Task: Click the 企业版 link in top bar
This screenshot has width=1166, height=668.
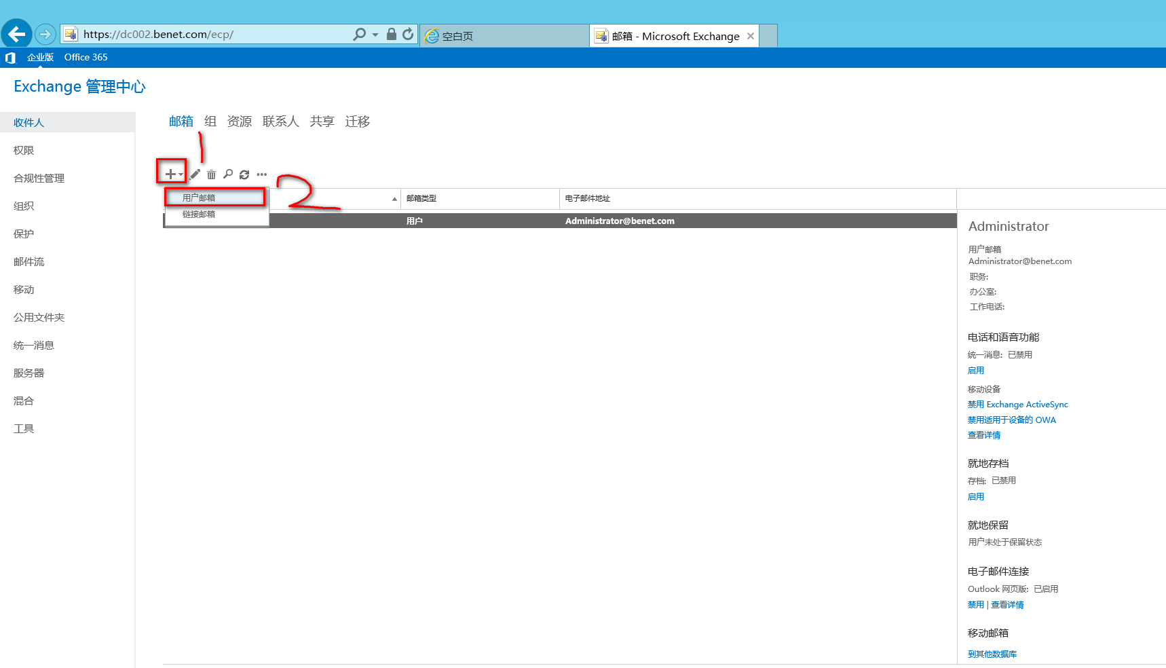Action: [x=40, y=58]
